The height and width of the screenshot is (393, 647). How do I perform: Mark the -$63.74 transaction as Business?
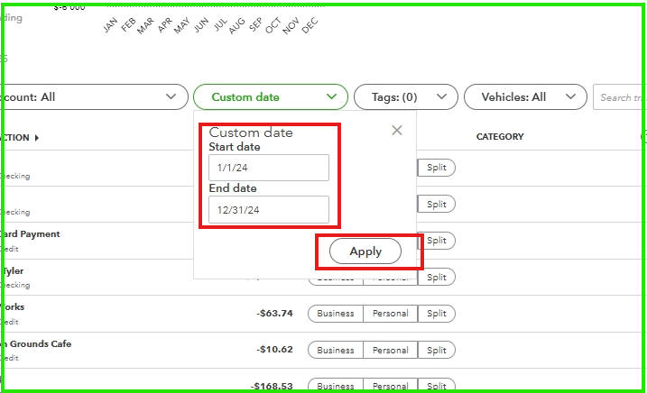[x=336, y=314]
